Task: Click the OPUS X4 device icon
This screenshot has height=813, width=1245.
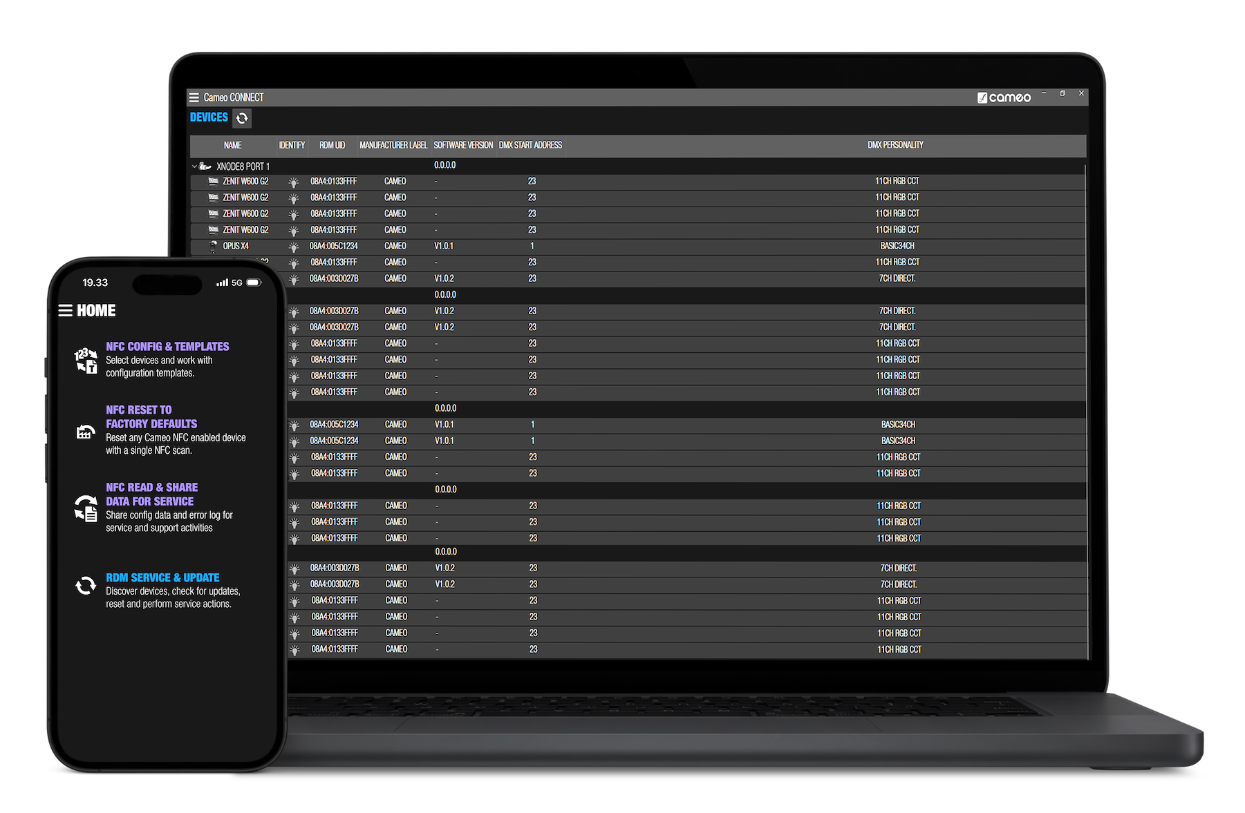Action: (214, 246)
